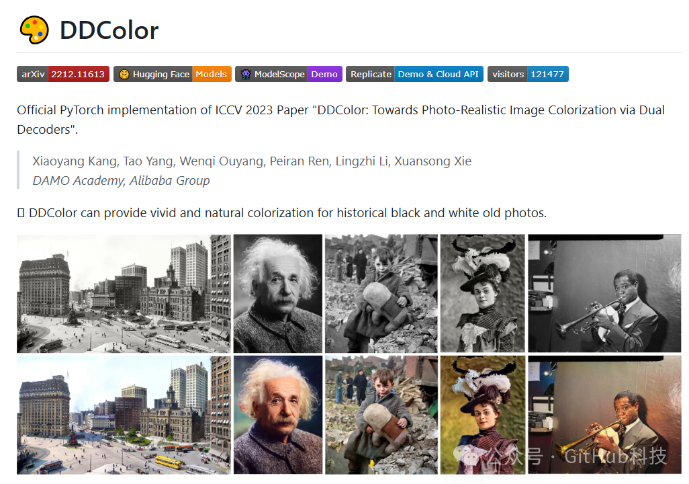Click the DDColor heading text
Viewport: 689px width, 484px height.
(x=109, y=30)
